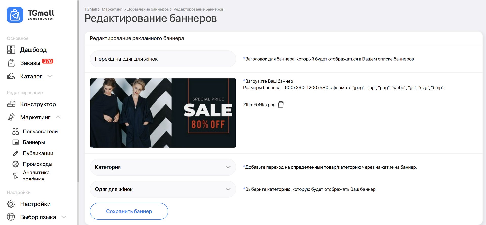486x225 pixels.
Task: Click the Catalog search-list icon
Action: pyautogui.click(x=11, y=76)
